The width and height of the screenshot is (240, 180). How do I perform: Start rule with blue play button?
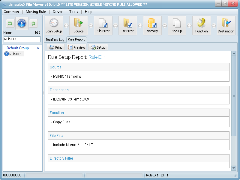pyautogui.click(x=22, y=23)
